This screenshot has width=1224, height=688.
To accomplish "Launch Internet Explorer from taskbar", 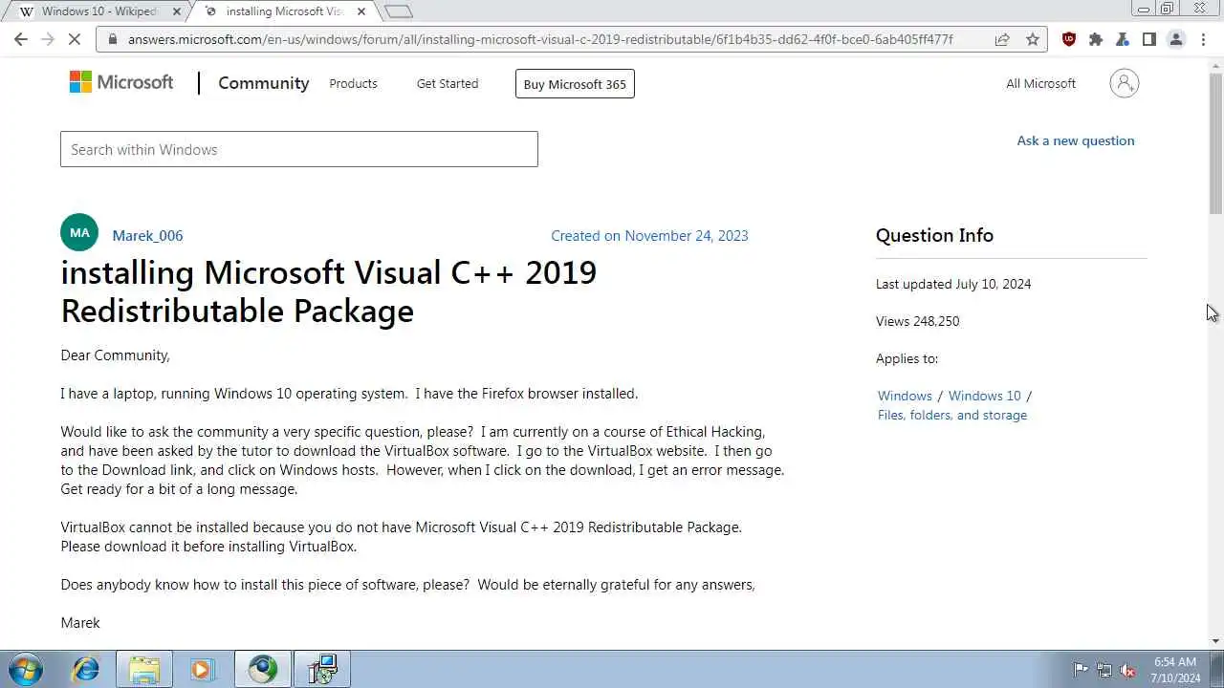I will click(86, 669).
